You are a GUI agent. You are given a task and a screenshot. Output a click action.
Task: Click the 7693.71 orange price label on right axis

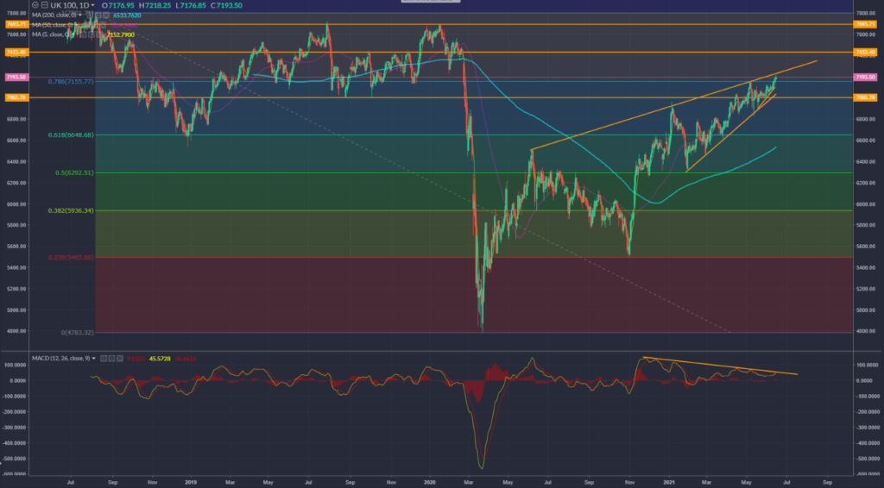point(866,25)
